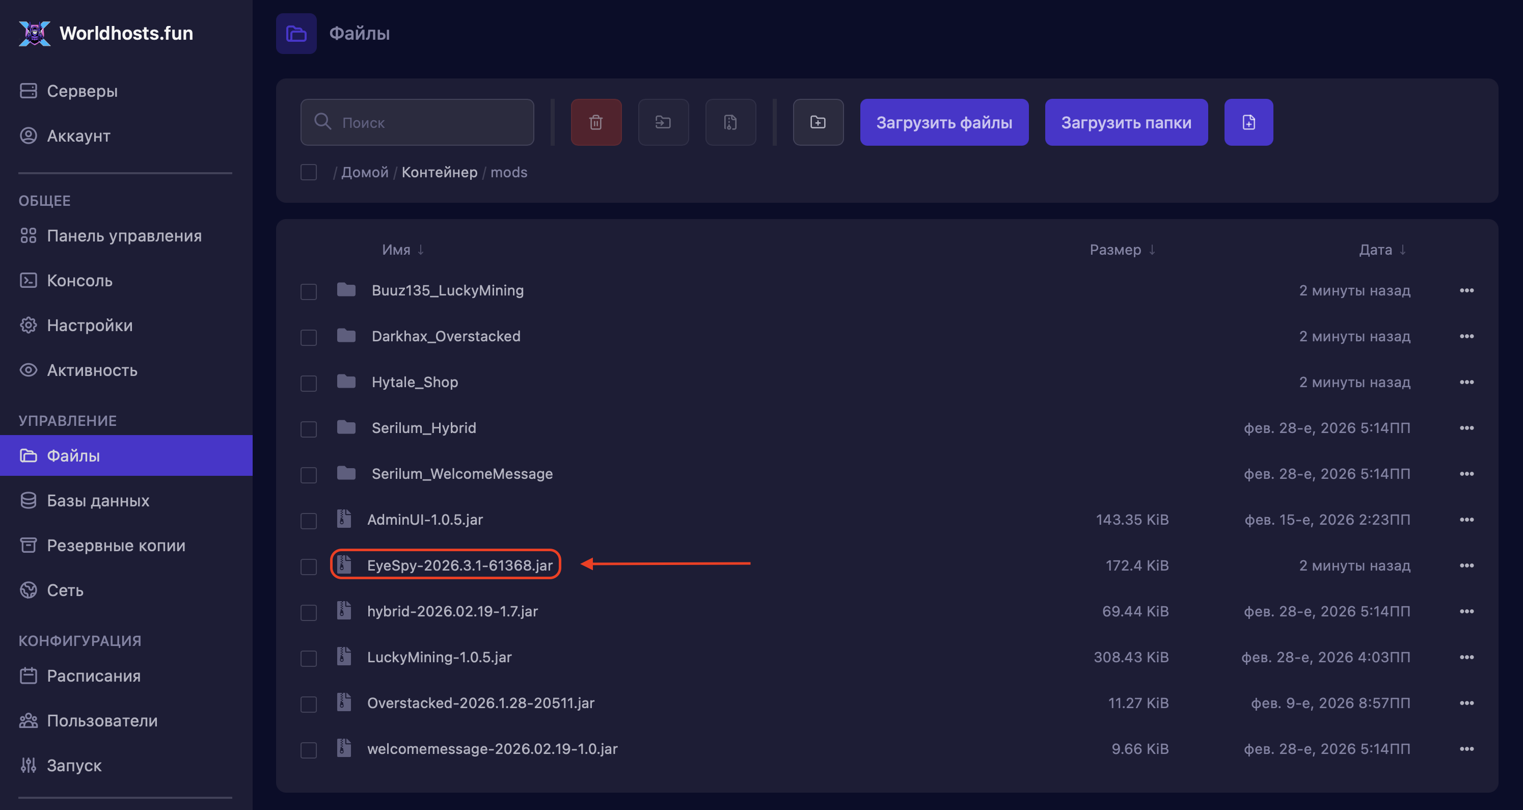Open options menu for LuckyMining-1.0.5.jar
The image size is (1523, 810).
point(1466,657)
